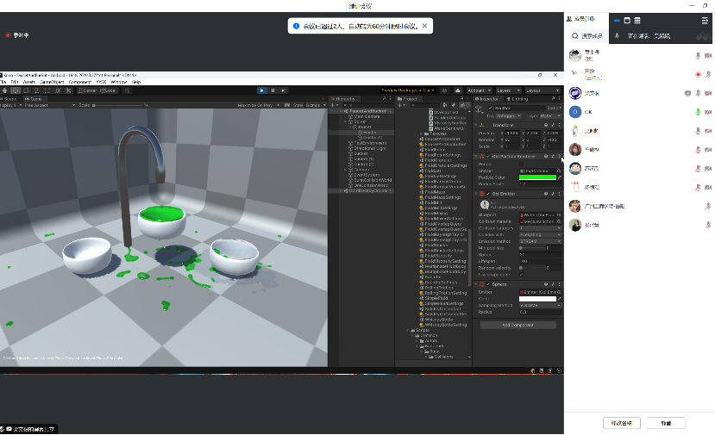Open the Layout dropdown
715x435 pixels.
(x=541, y=90)
